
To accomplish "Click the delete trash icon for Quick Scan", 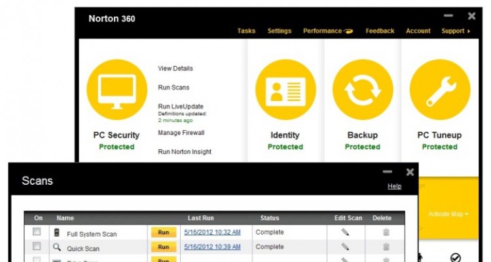I will click(386, 247).
